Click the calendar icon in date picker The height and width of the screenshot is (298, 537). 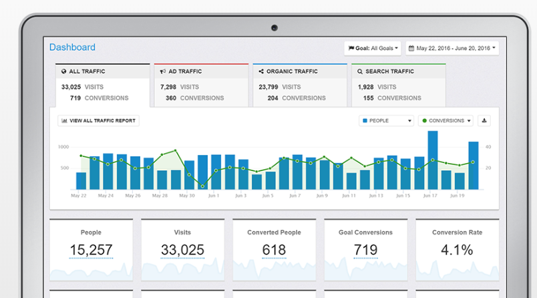coord(411,49)
